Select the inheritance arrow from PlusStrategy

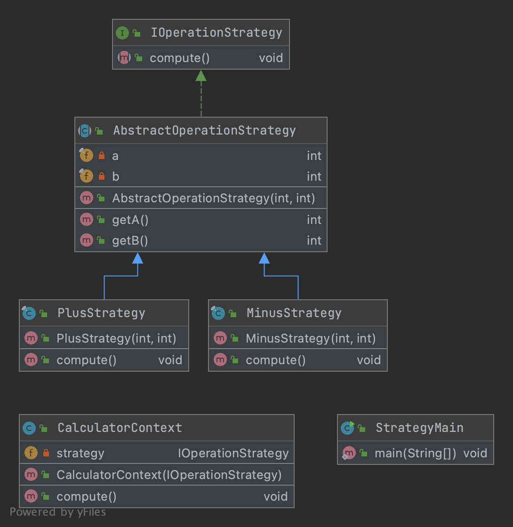tap(137, 259)
